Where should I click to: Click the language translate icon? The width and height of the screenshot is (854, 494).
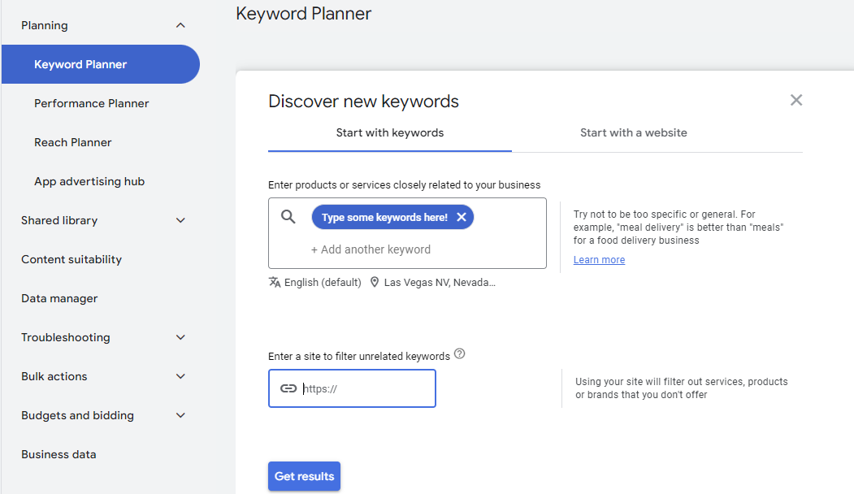click(275, 282)
